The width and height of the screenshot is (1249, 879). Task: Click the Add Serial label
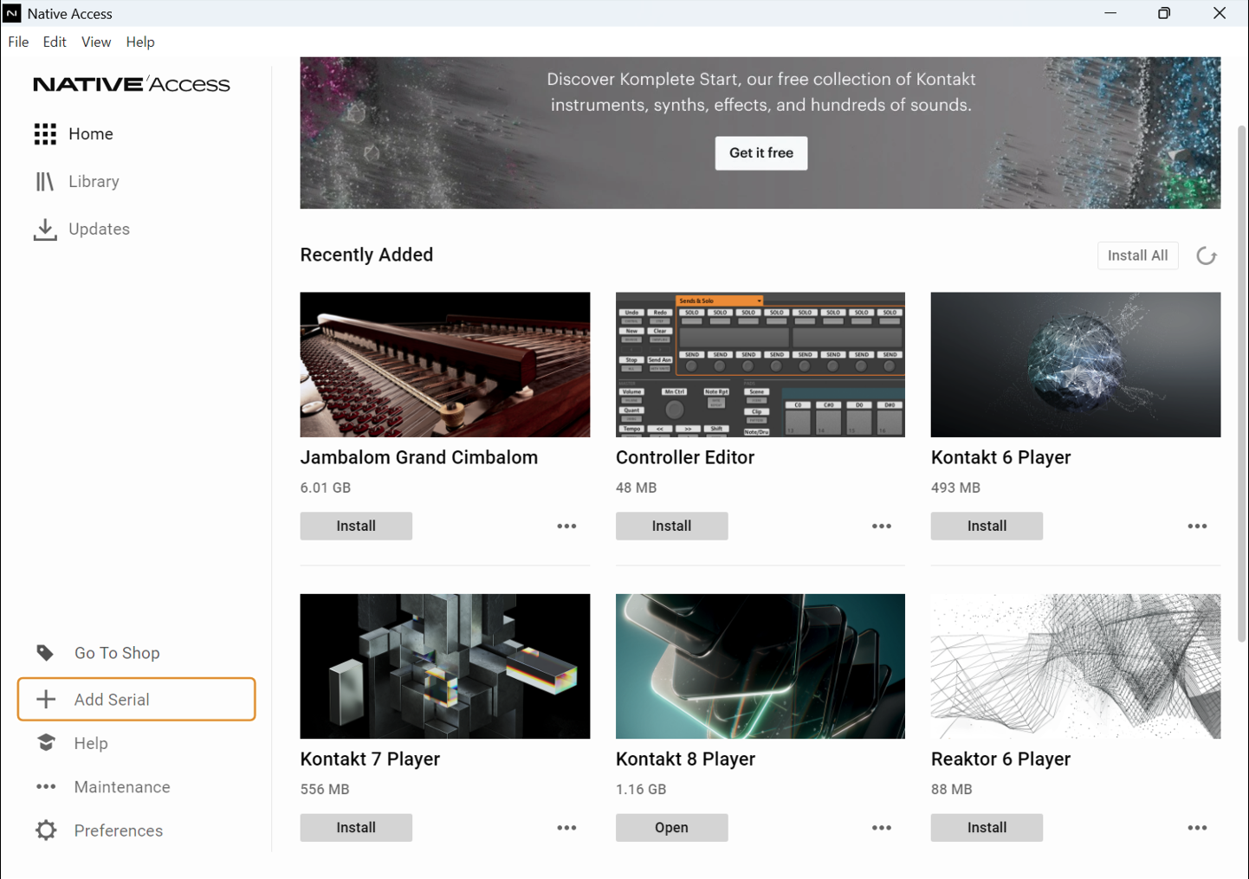(x=112, y=700)
